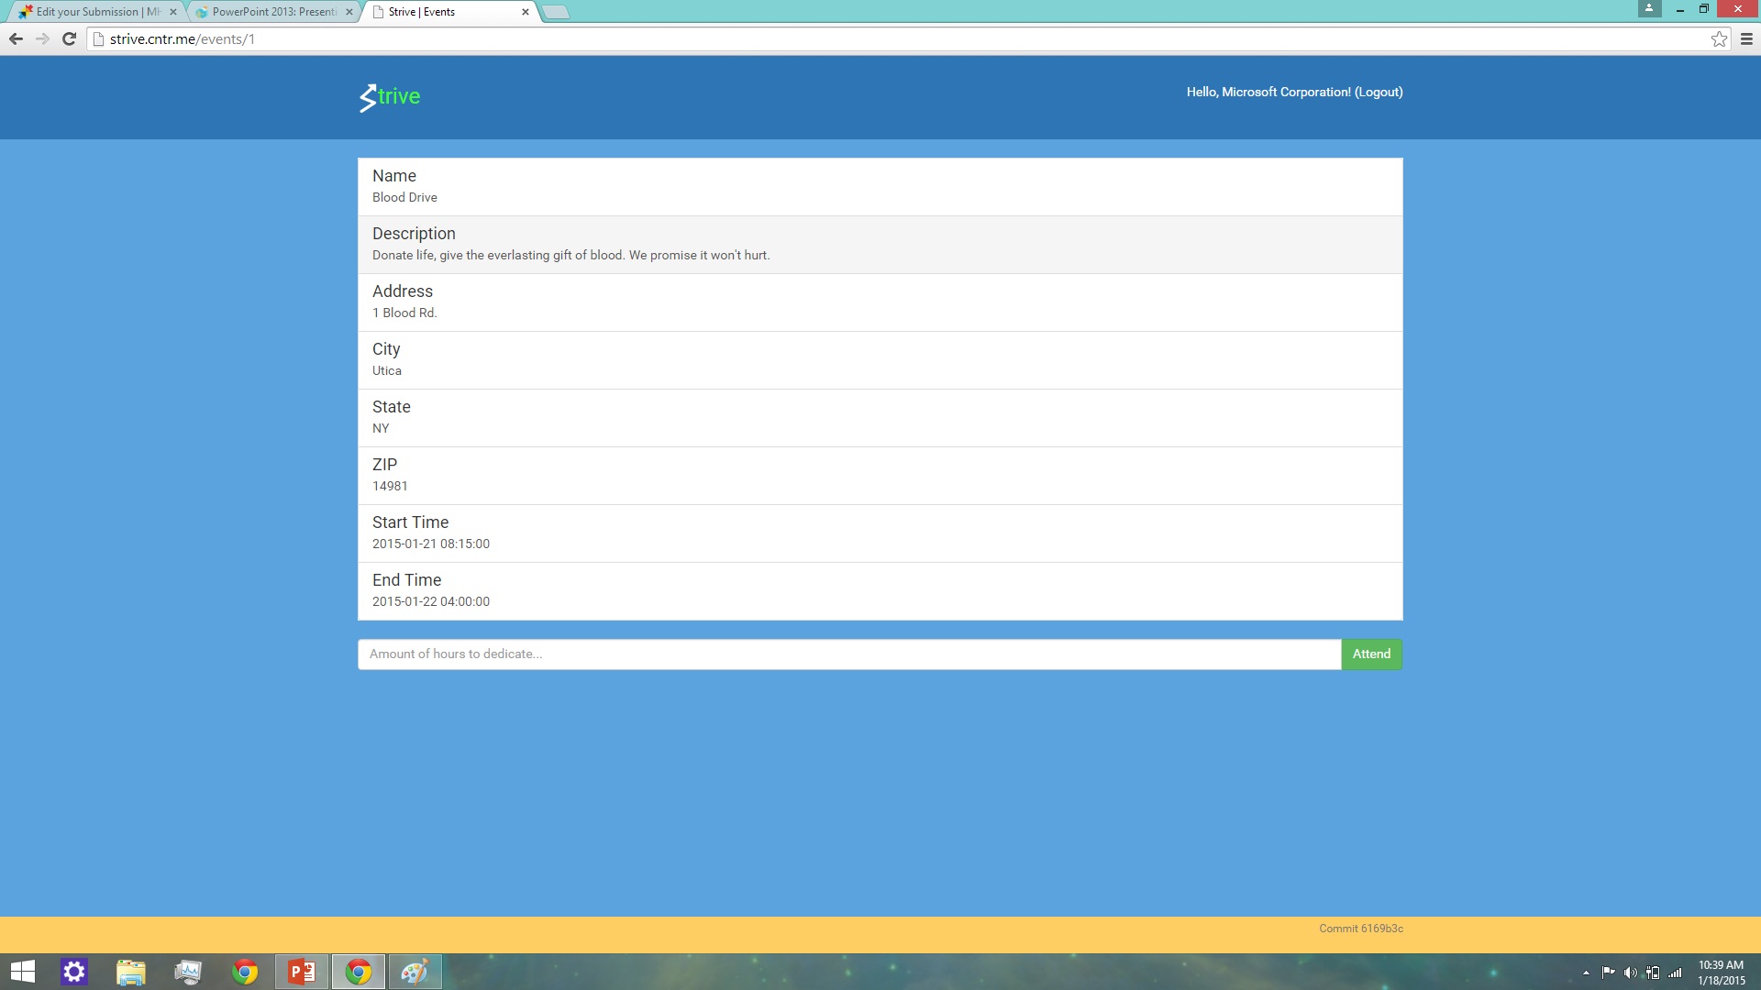1761x990 pixels.
Task: Reload the page with refresh icon
Action: tap(69, 38)
